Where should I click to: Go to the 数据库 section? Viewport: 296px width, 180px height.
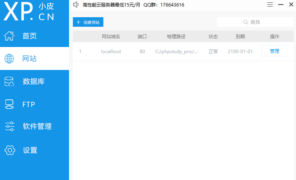point(35,81)
